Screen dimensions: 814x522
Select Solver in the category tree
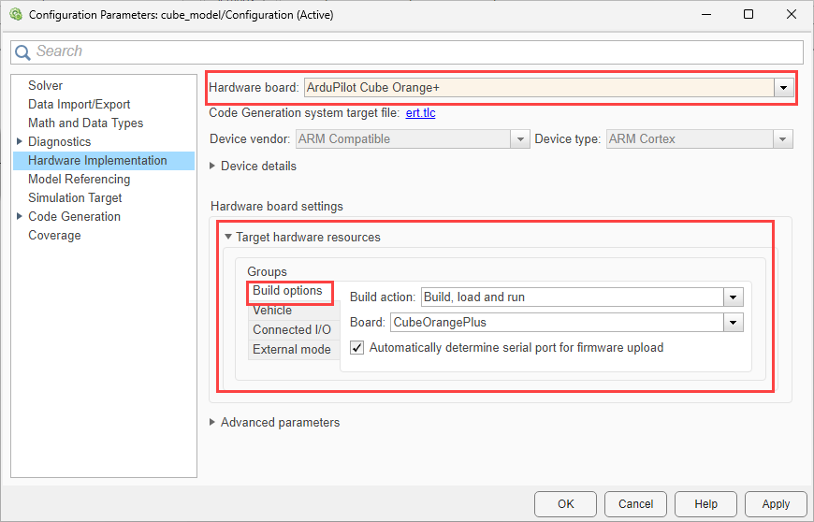click(x=45, y=86)
